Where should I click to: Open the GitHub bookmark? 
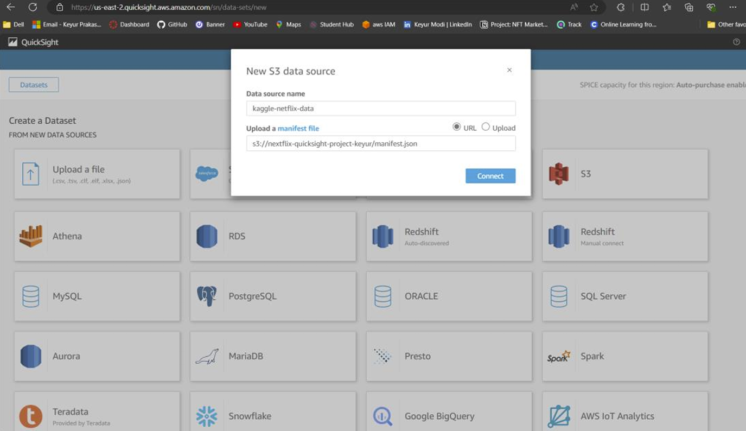172,24
